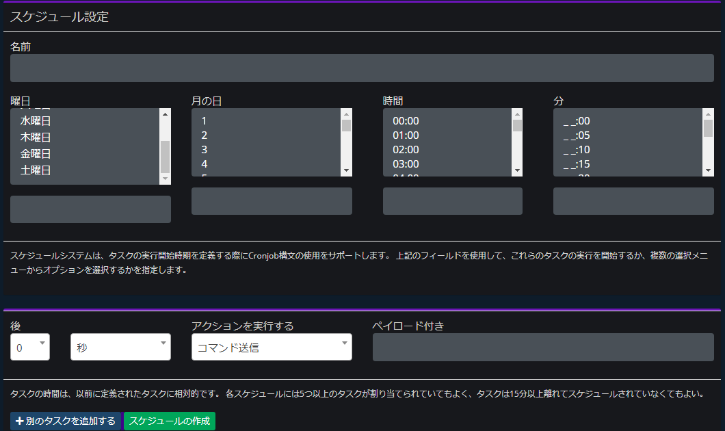Click the 時間 list scroll-down arrow

pos(517,170)
